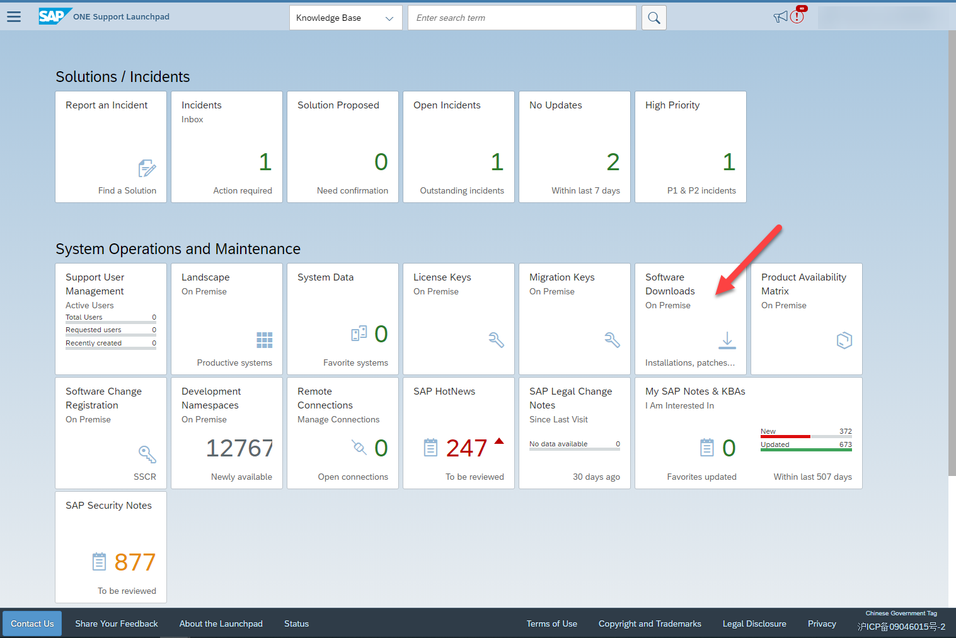Click the 247 HotNews count
956x638 pixels.
pos(466,448)
